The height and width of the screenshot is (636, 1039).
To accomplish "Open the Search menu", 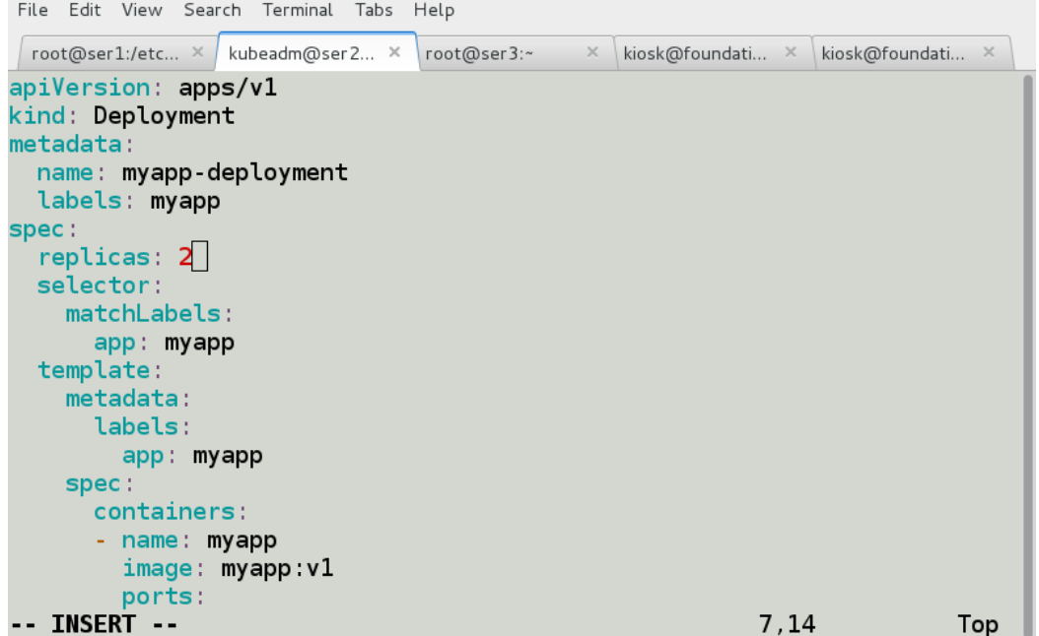I will coord(212,10).
